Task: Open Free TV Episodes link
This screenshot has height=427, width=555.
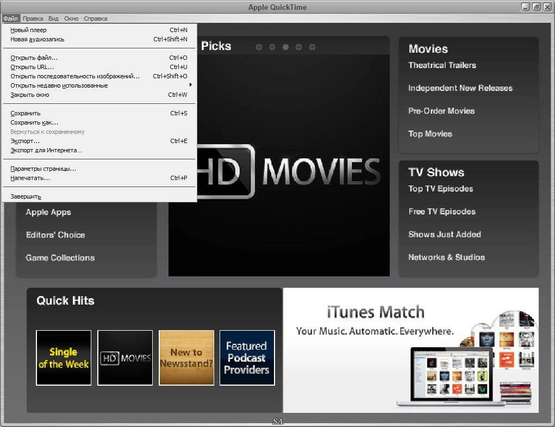Action: 442,212
